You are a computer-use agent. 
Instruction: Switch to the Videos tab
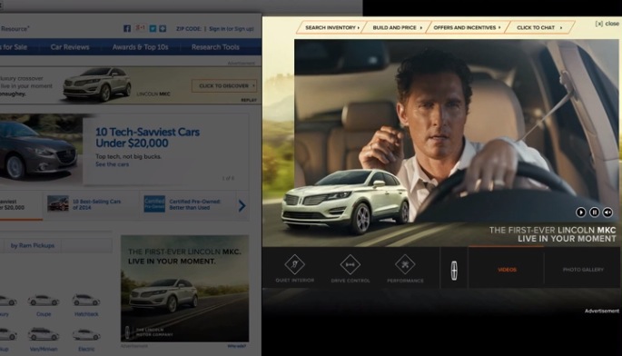coord(507,270)
